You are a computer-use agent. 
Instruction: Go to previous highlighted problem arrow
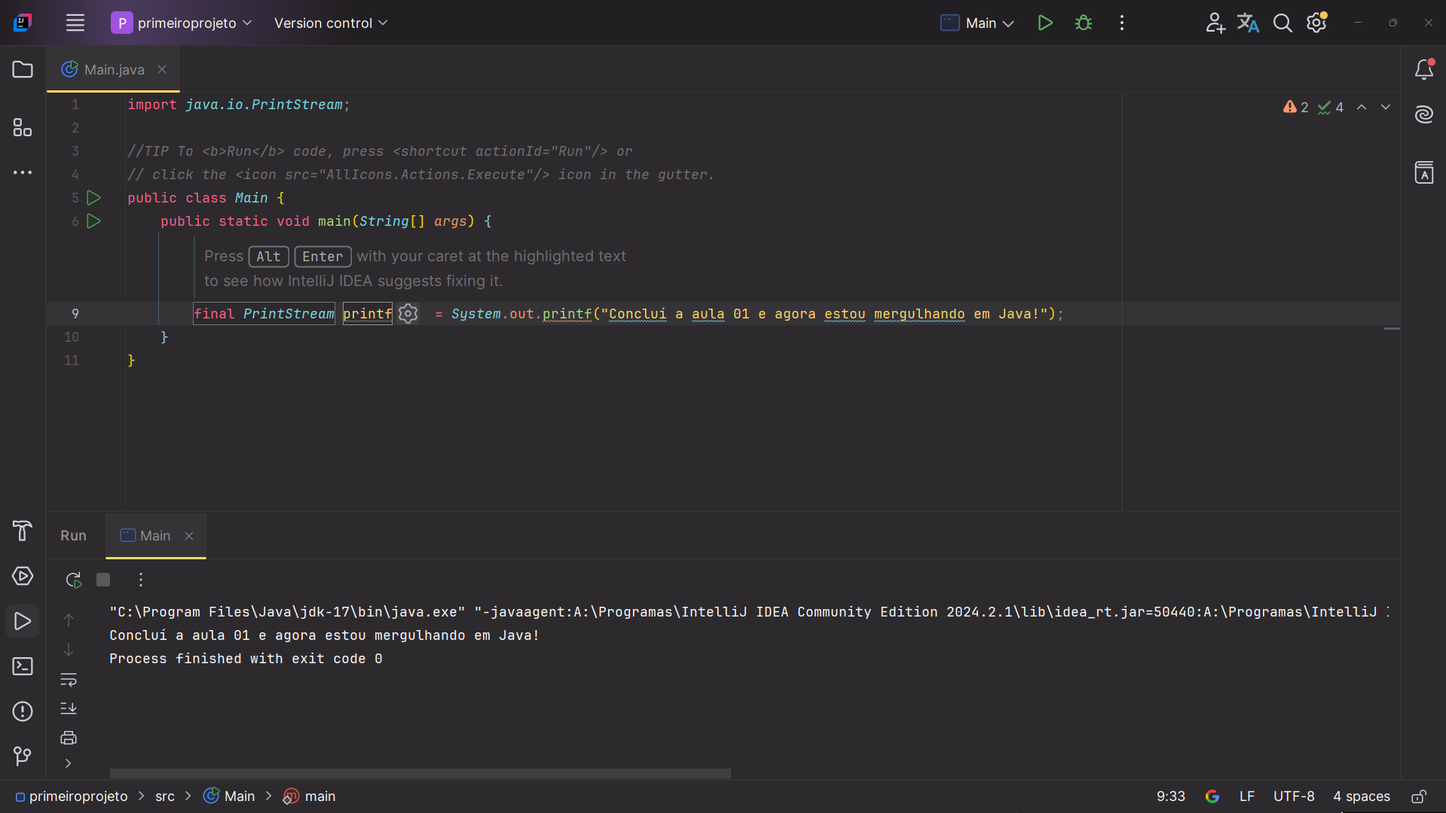1362,108
